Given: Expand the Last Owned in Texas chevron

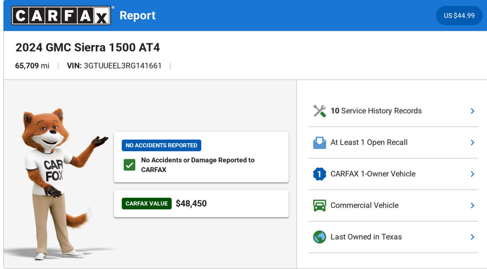Looking at the screenshot, I should (x=472, y=237).
